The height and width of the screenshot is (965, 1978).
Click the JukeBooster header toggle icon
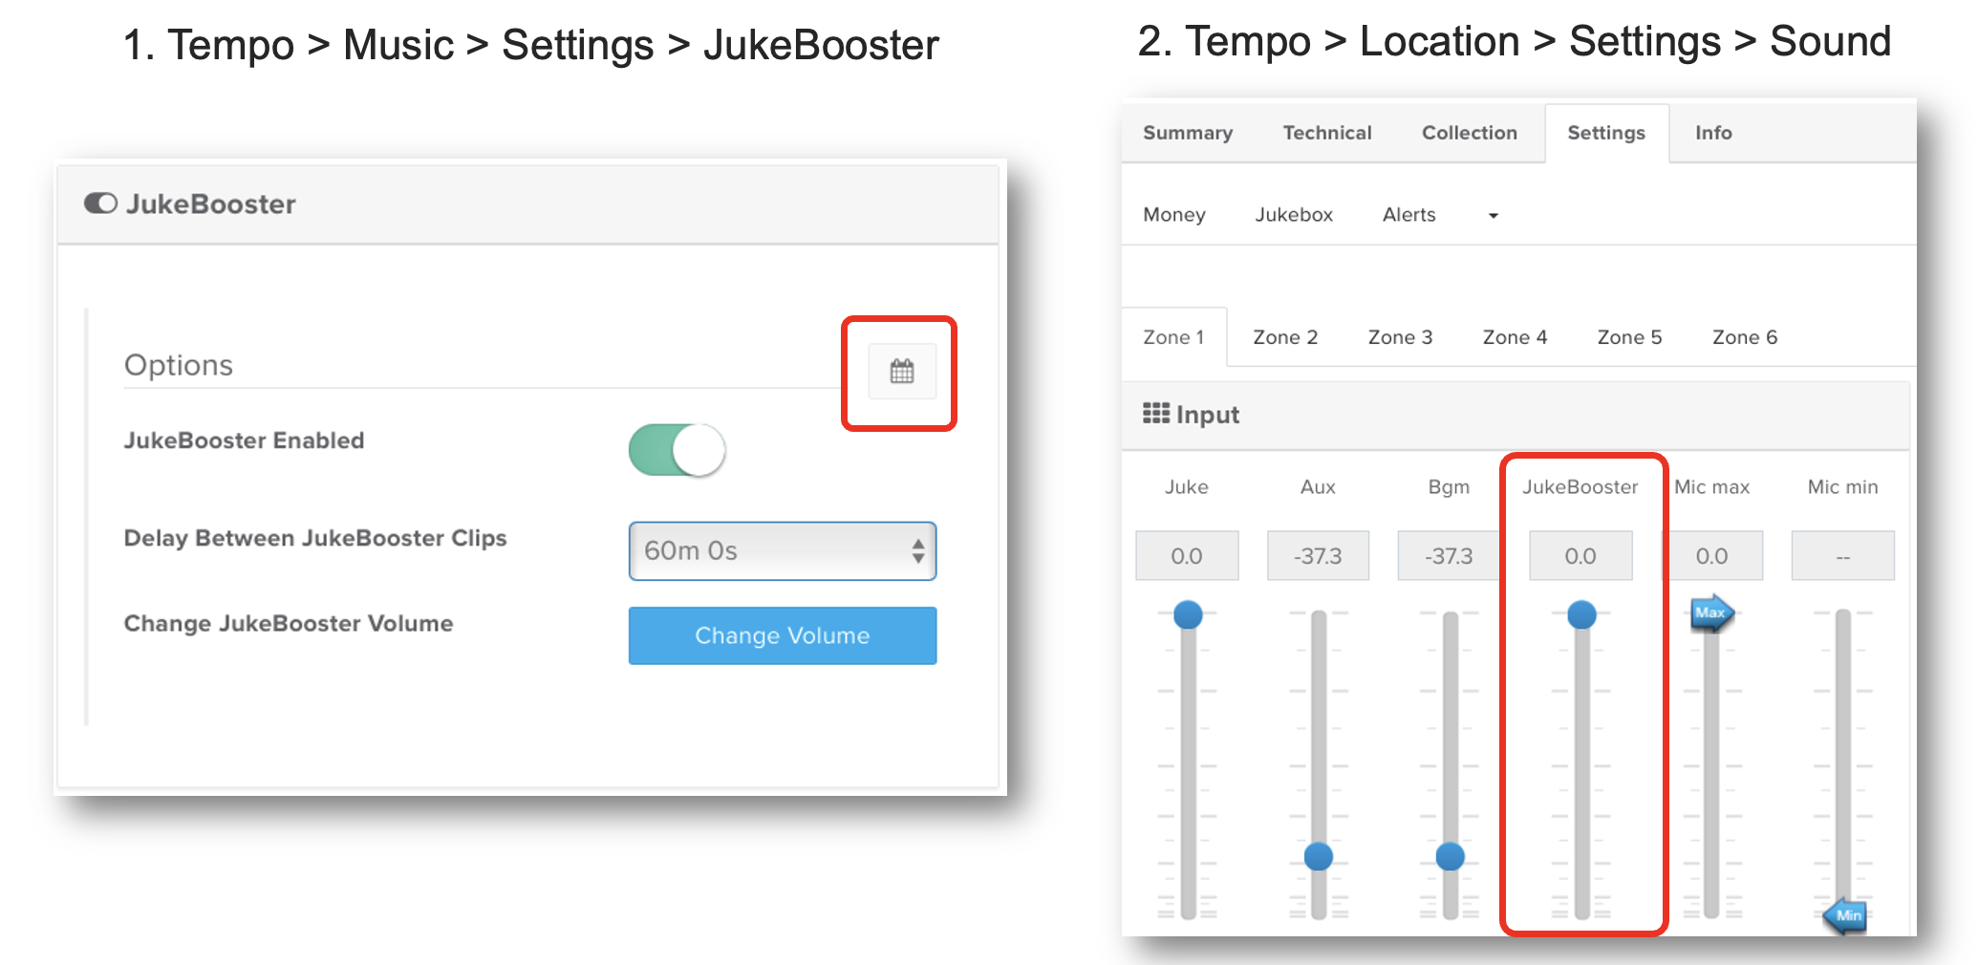100,204
